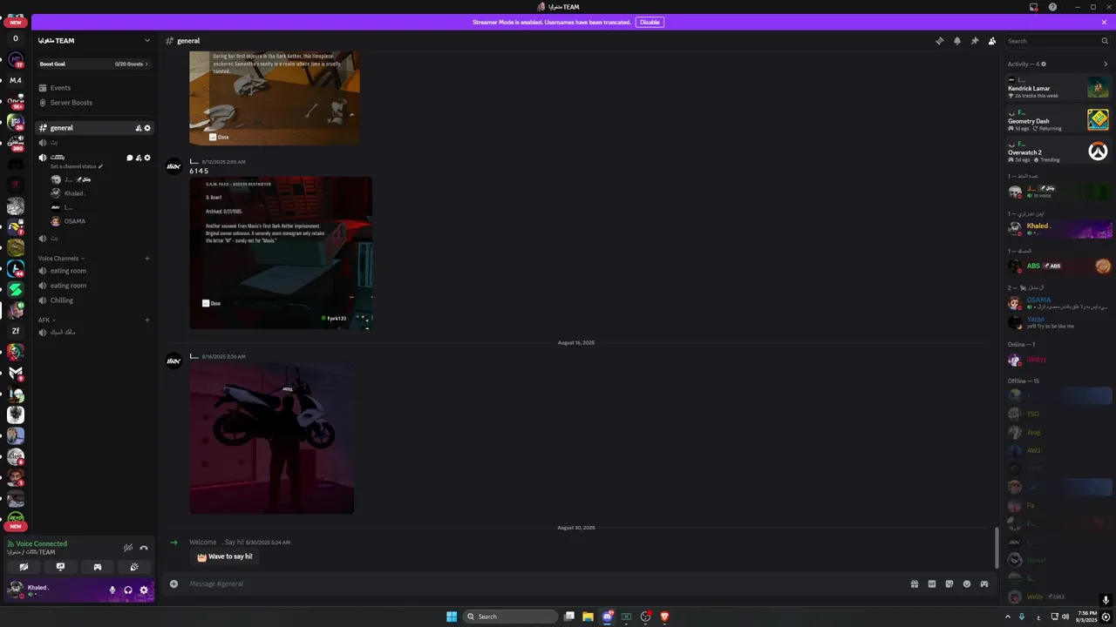The height and width of the screenshot is (627, 1116).
Task: Expand the Activity section chevron
Action: click(x=1106, y=64)
